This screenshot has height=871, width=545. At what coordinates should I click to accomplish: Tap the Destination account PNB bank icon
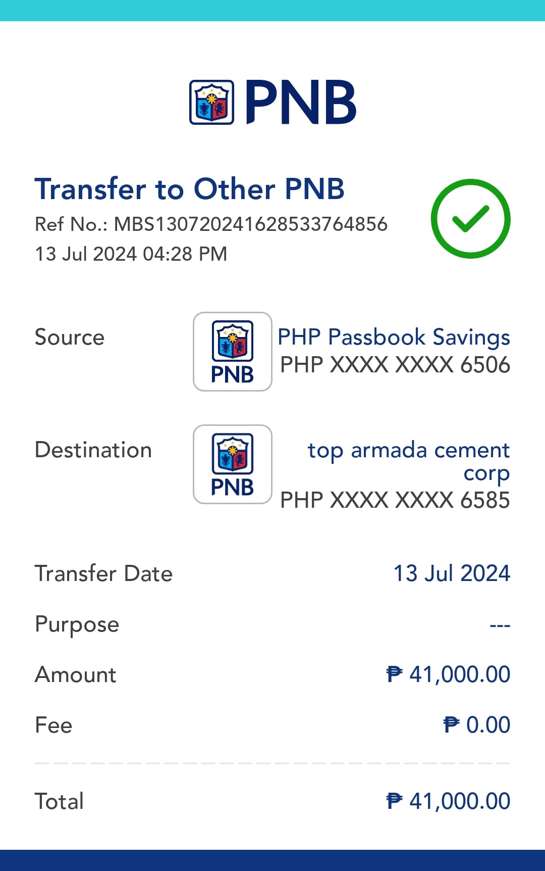[x=232, y=464]
